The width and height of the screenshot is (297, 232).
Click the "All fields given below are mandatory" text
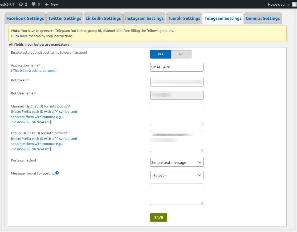pos(39,44)
